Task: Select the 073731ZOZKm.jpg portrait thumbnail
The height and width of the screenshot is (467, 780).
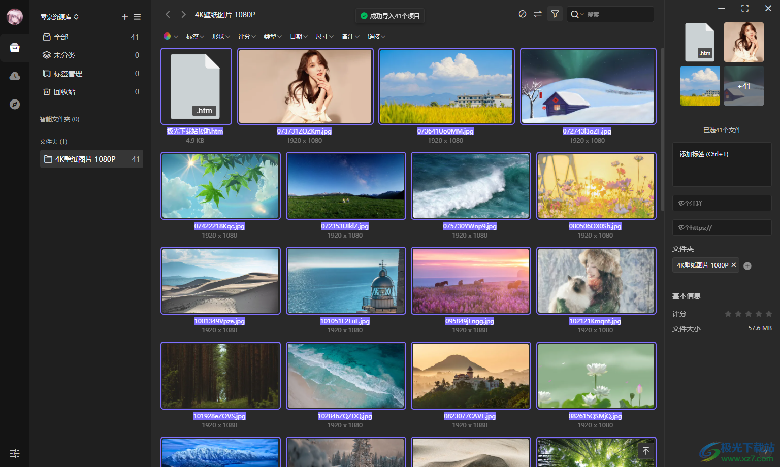Action: click(305, 86)
